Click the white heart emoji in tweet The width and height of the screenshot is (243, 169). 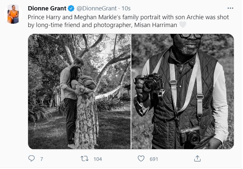click(183, 24)
